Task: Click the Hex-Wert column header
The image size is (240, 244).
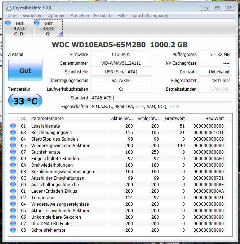Action: (206, 119)
